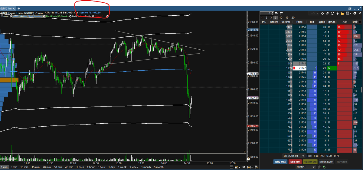Toggle the orange lock icon

[x=342, y=13]
